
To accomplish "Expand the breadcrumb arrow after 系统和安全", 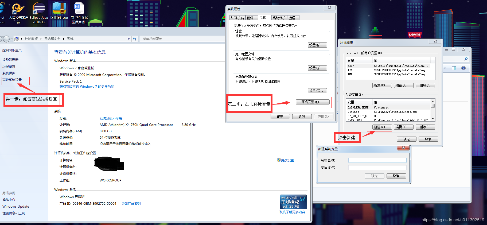I will 64,39.
